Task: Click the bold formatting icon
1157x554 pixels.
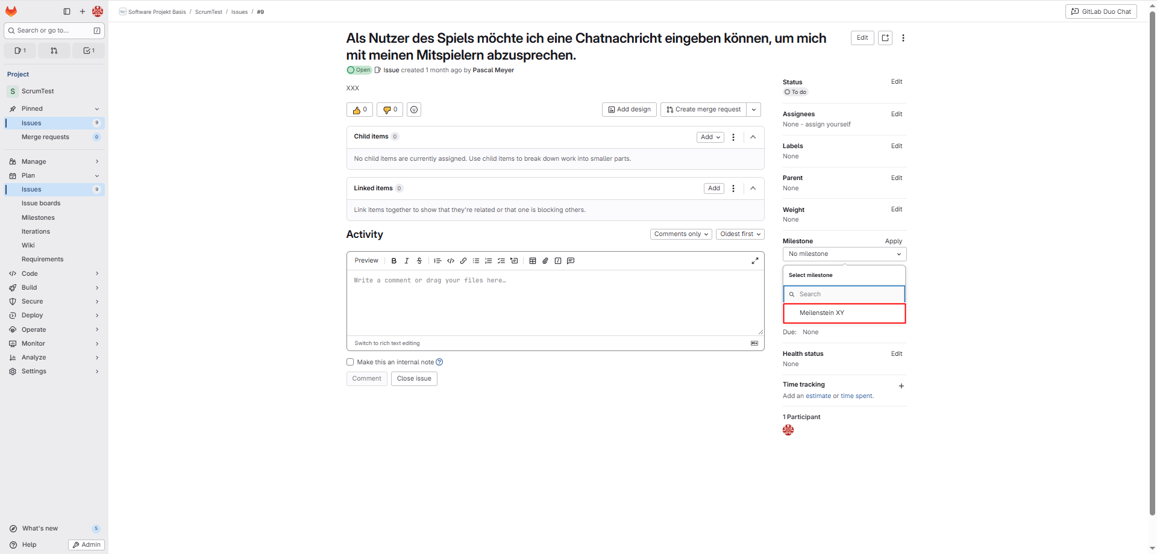Action: [x=394, y=261]
